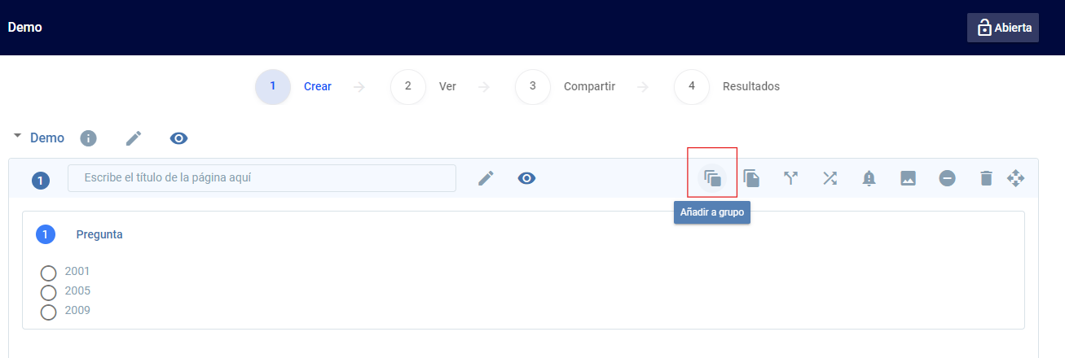Choose the 2009 radio option
Image resolution: width=1065 pixels, height=358 pixels.
48,312
